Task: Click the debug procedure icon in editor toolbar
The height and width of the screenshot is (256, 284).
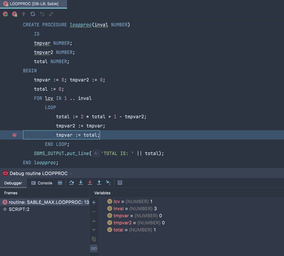Action: [15, 14]
